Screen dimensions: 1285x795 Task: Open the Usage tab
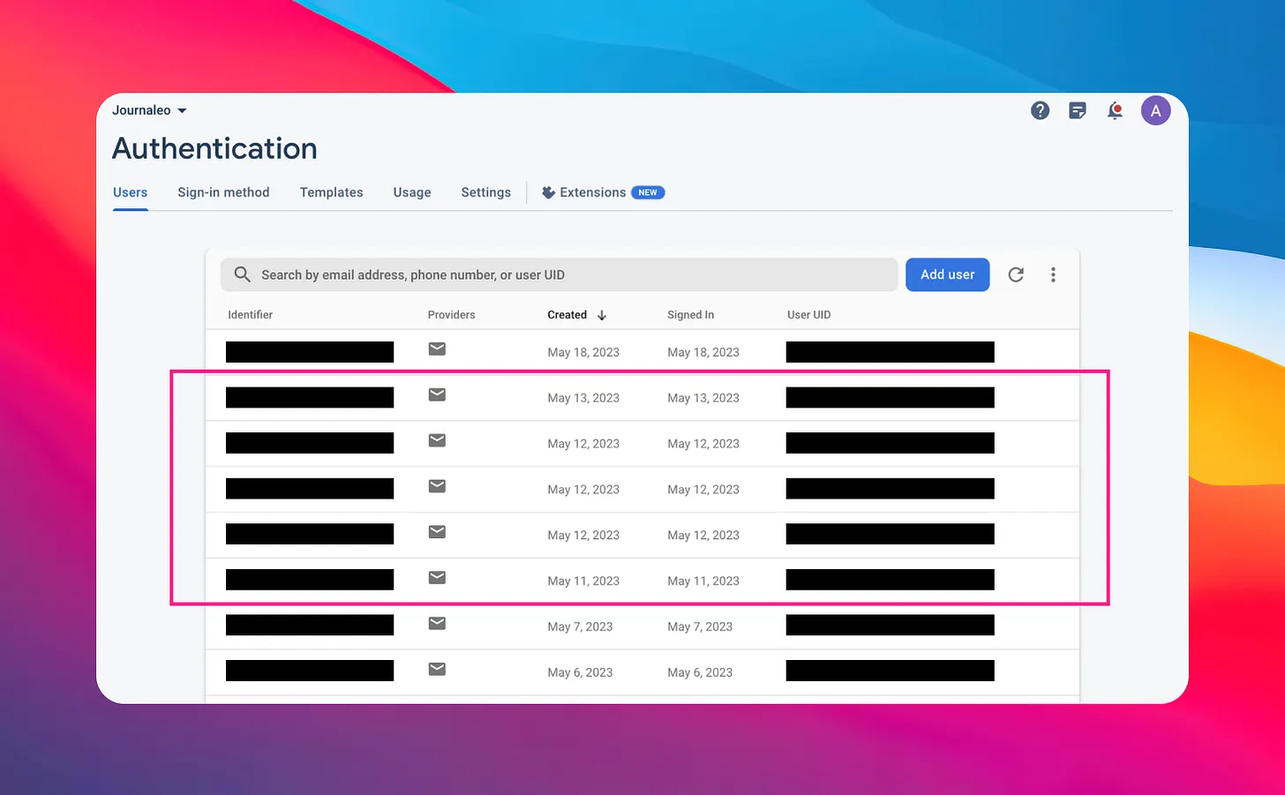point(412,192)
